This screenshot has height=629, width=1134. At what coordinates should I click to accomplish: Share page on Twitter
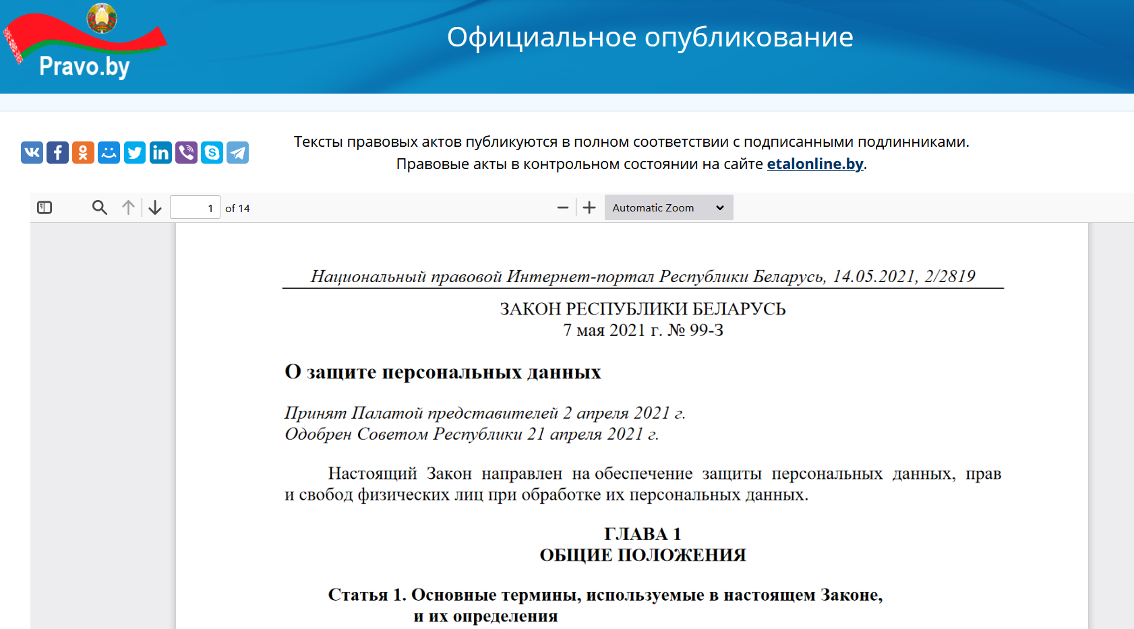(x=135, y=153)
